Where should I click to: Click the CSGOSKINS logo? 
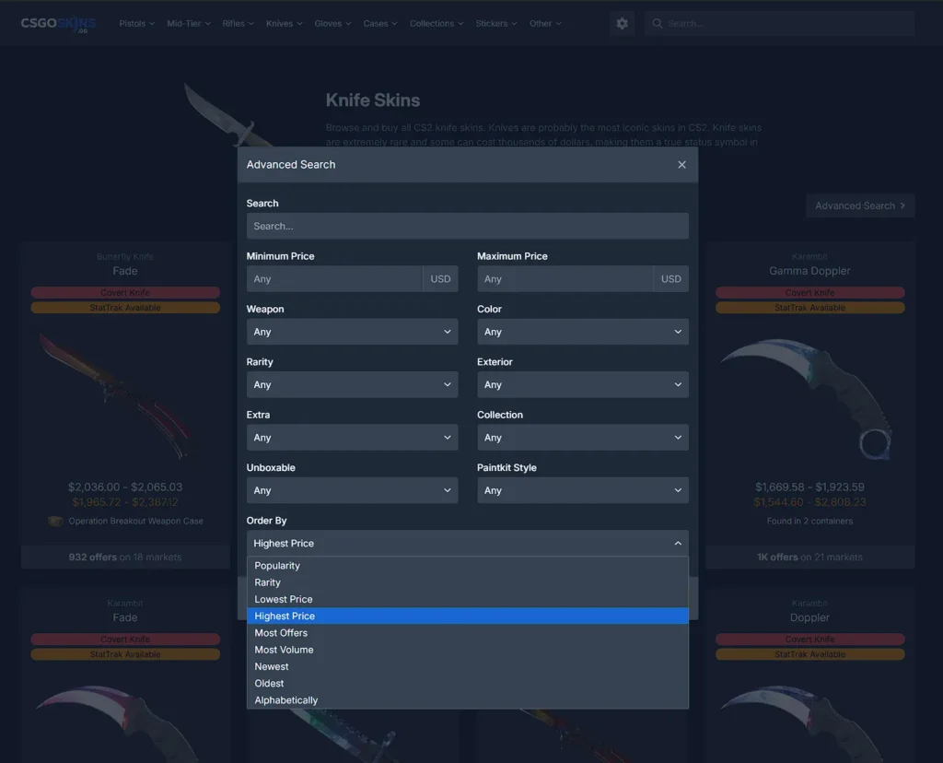pos(58,24)
